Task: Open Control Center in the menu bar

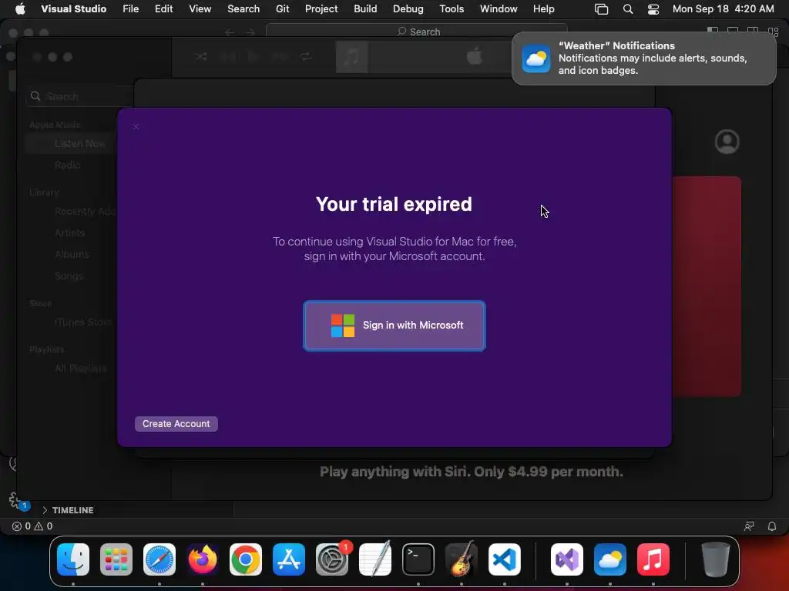Action: coord(653,9)
